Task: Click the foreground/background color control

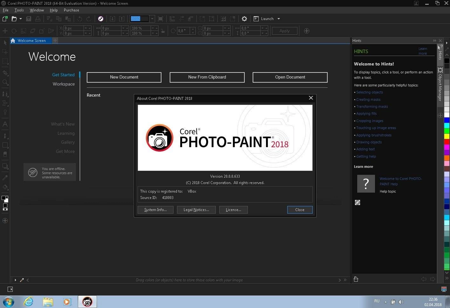Action: pyautogui.click(x=5, y=199)
